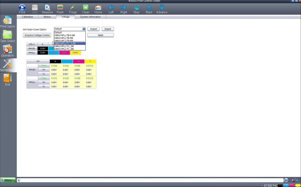This screenshot has width=301, height=187.
Task: Open the System Information tab
Action: point(90,17)
